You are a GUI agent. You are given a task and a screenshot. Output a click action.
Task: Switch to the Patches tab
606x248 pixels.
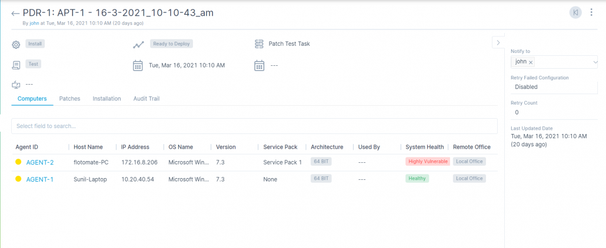(69, 99)
